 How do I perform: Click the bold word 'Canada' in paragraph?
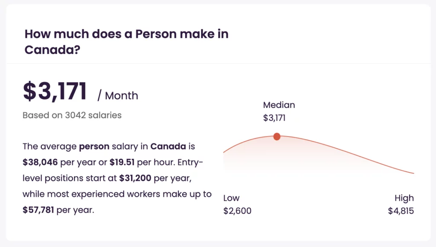(168, 146)
